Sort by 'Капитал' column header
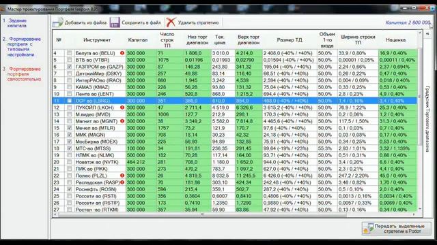Viewport: 437px width, 245px height. coord(138,40)
